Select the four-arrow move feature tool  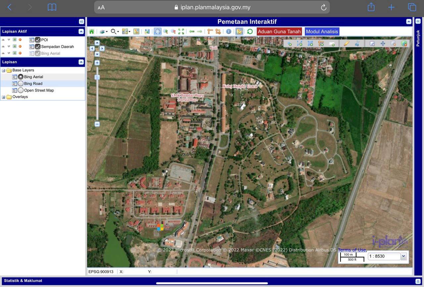pos(383,43)
